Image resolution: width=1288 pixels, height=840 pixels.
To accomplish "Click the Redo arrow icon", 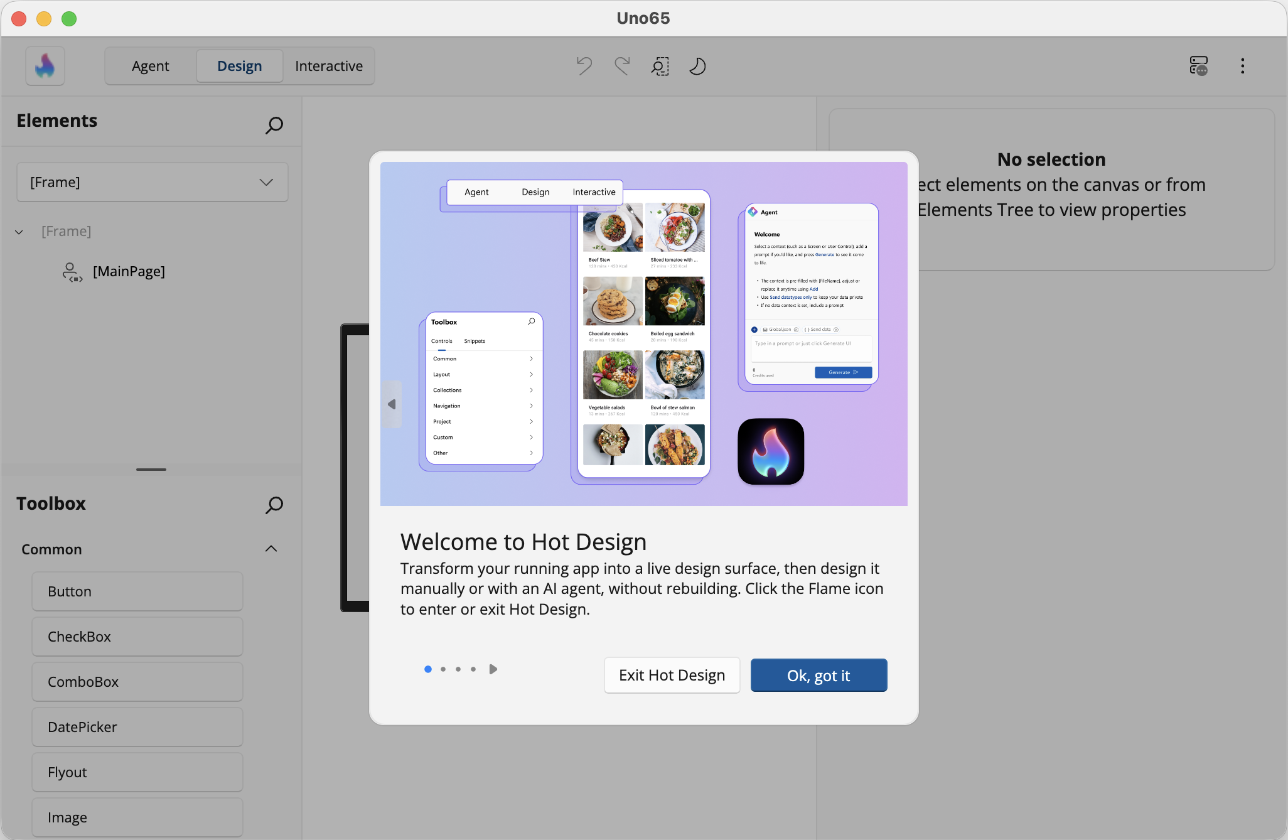I will (x=622, y=66).
